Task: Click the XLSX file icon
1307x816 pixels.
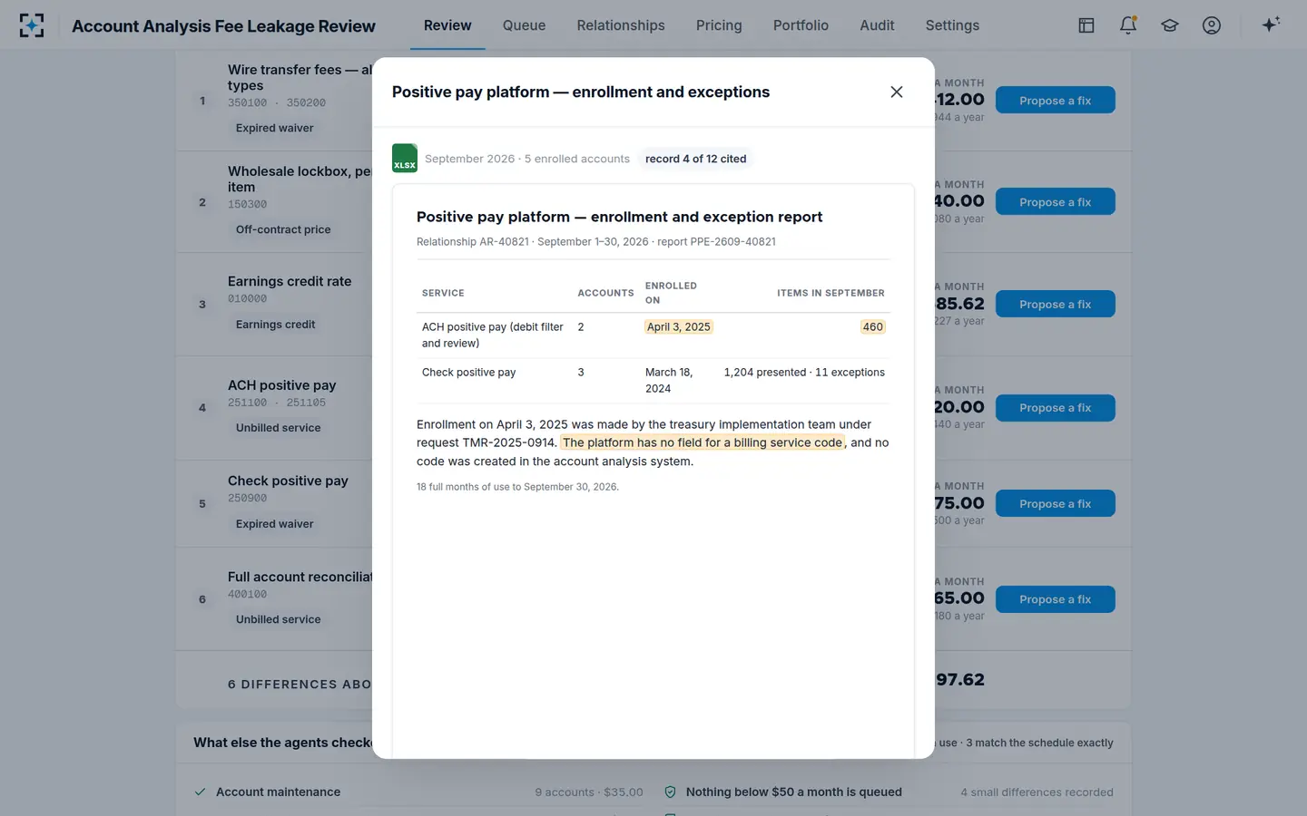Action: tap(405, 158)
